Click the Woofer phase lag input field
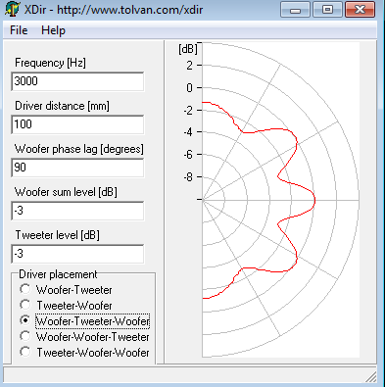This screenshot has width=385, height=387. point(77,168)
